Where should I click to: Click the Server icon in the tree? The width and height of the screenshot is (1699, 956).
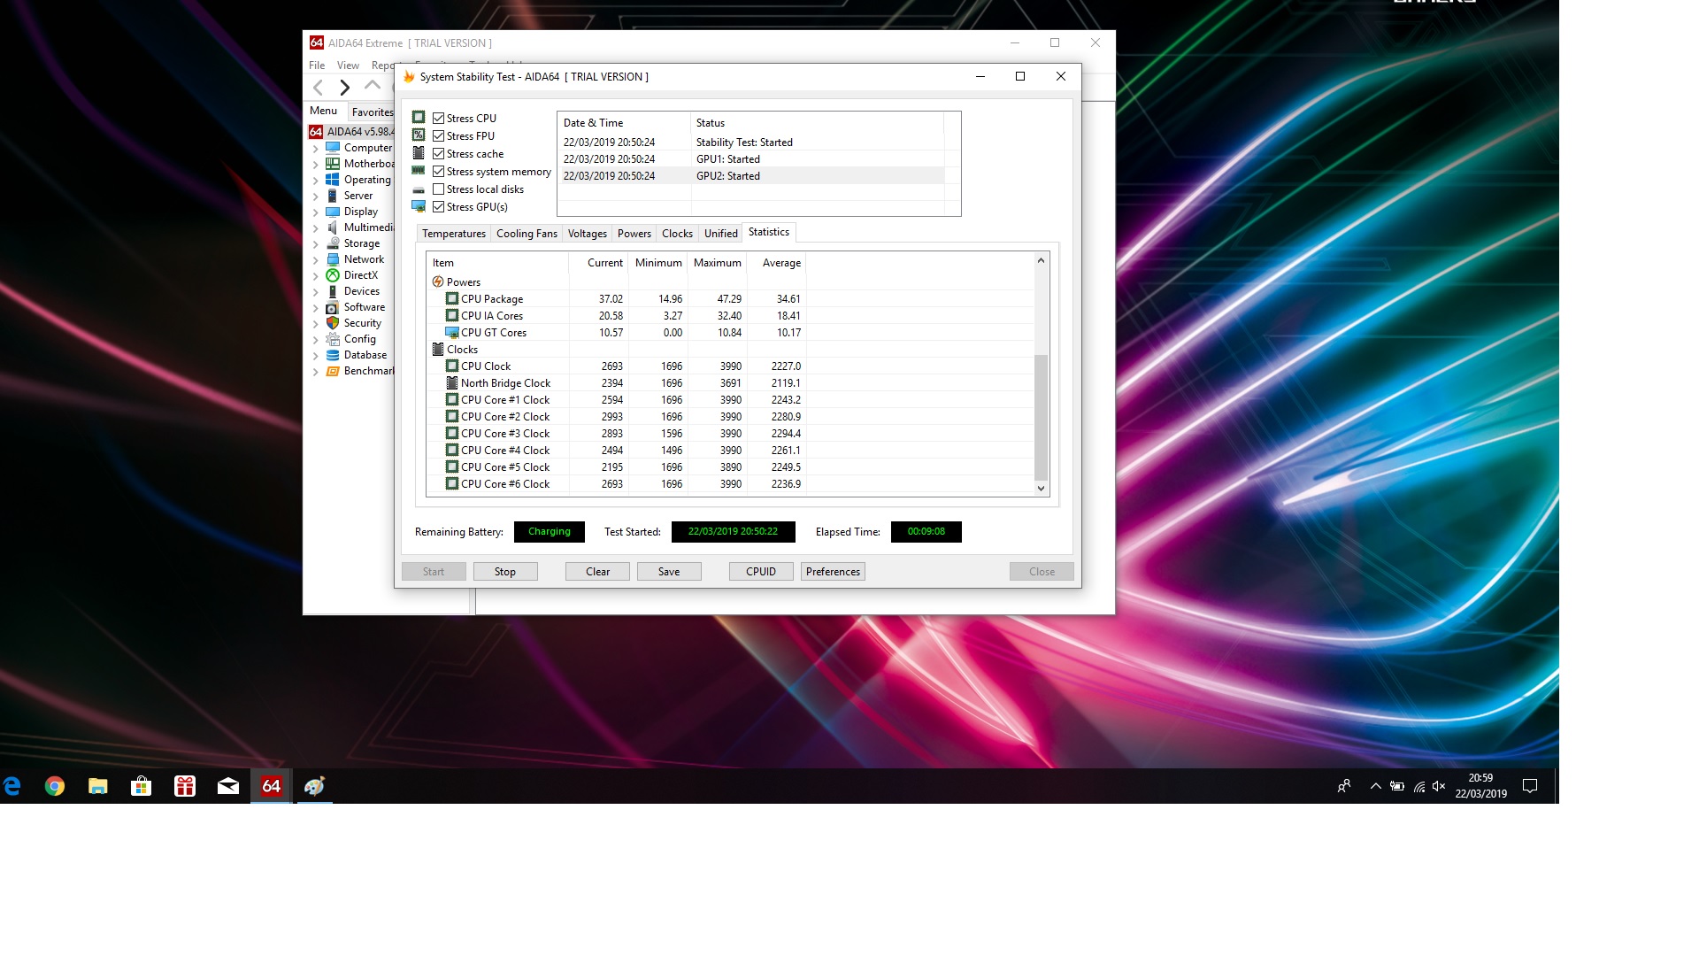pos(333,196)
